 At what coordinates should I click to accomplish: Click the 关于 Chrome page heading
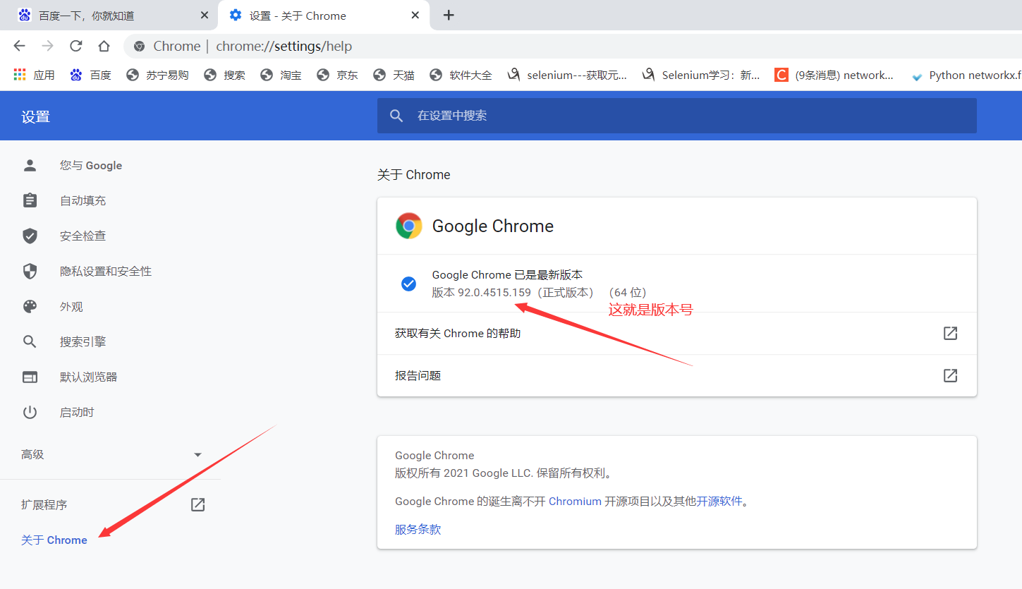coord(413,175)
